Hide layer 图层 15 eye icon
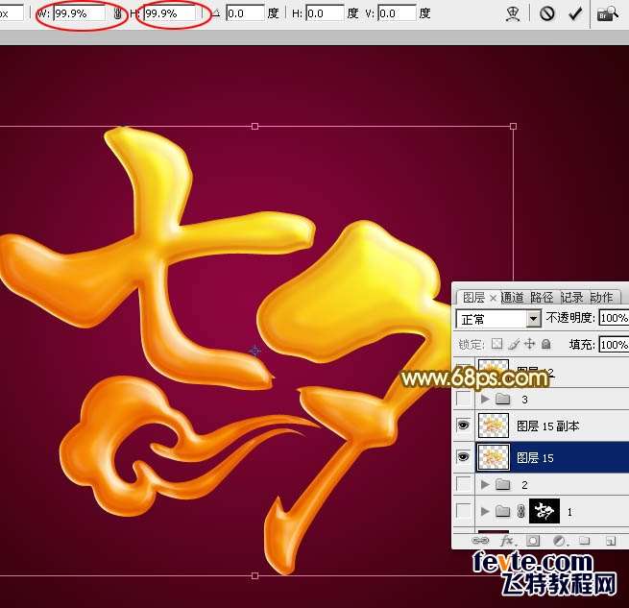The height and width of the screenshot is (608, 629). tap(463, 456)
